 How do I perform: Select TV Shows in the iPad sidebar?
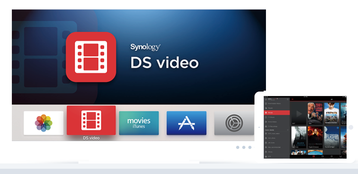tap(277, 117)
